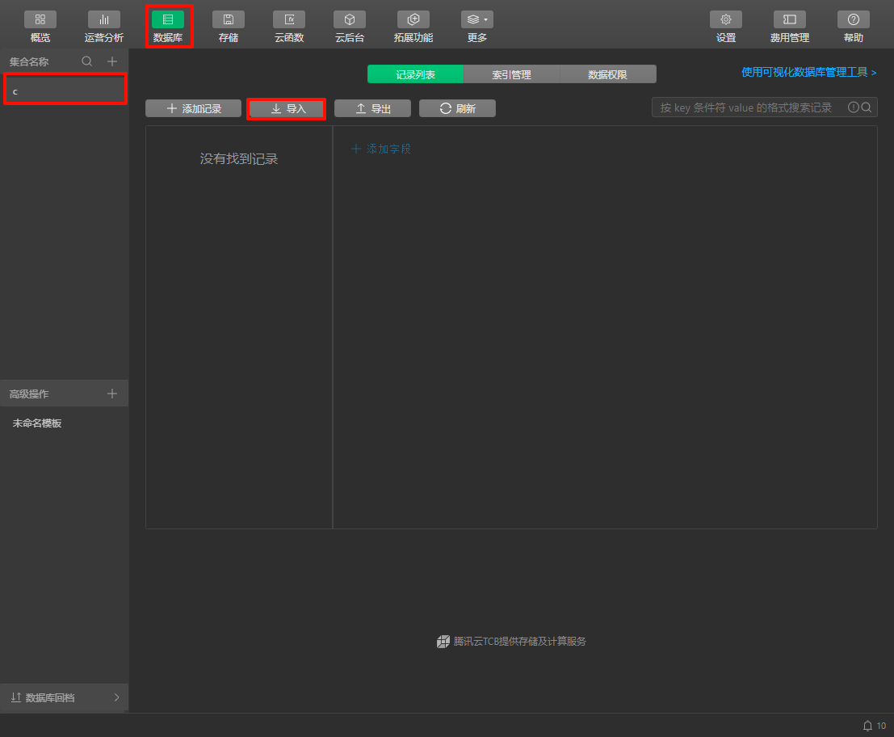Open the 设置 gear icon
The height and width of the screenshot is (737, 894).
726,19
